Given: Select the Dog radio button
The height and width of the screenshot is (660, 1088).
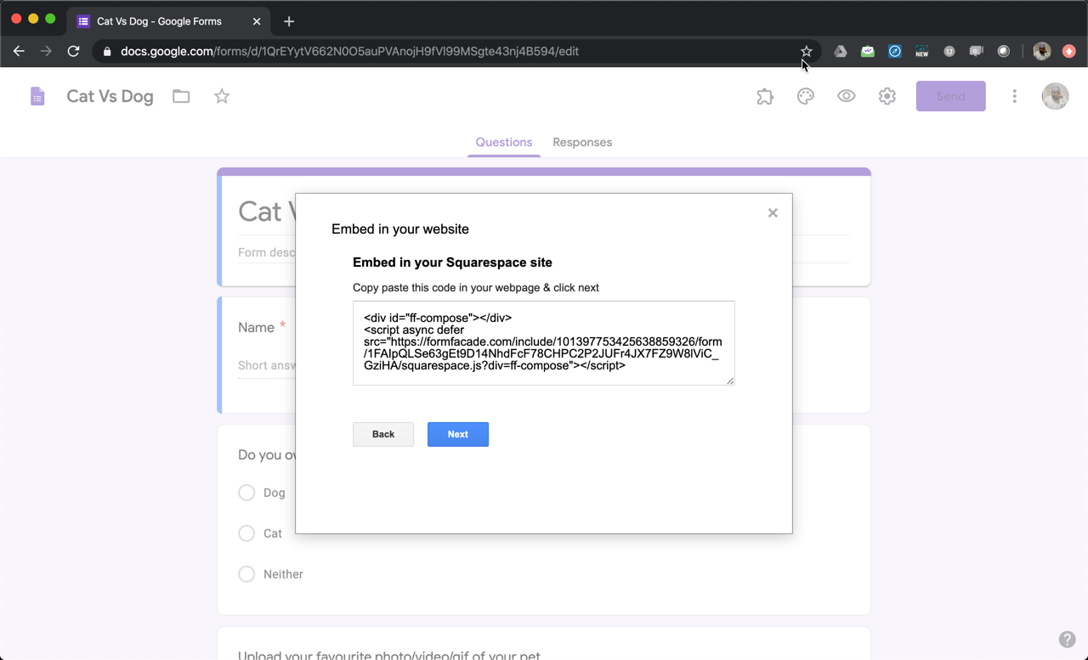Looking at the screenshot, I should pyautogui.click(x=246, y=493).
